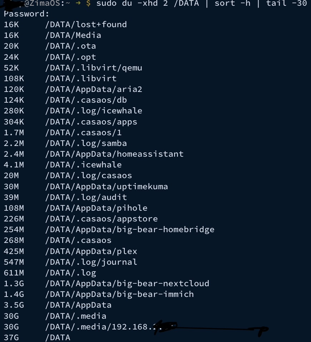This screenshot has height=342, width=311.
Task: Select the "/DATA/.casaos/appstore" path
Action: 102,219
